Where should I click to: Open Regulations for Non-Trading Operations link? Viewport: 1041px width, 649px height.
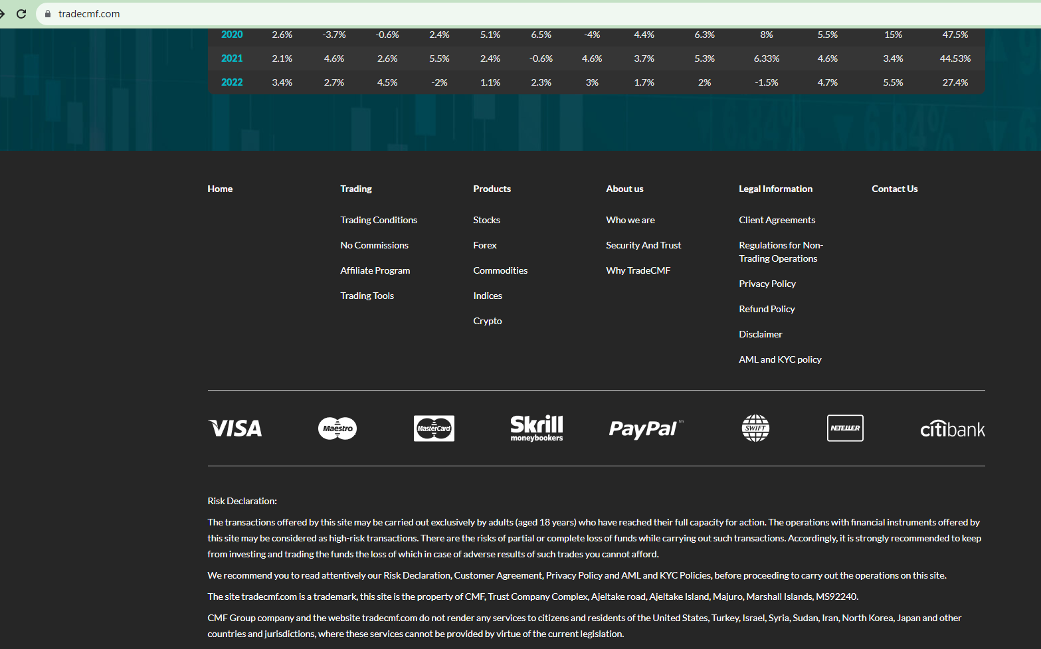pos(781,252)
